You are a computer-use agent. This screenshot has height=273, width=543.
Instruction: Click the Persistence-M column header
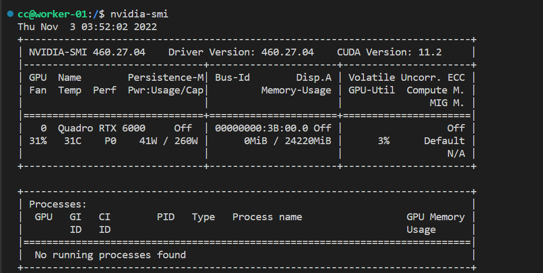pos(165,78)
